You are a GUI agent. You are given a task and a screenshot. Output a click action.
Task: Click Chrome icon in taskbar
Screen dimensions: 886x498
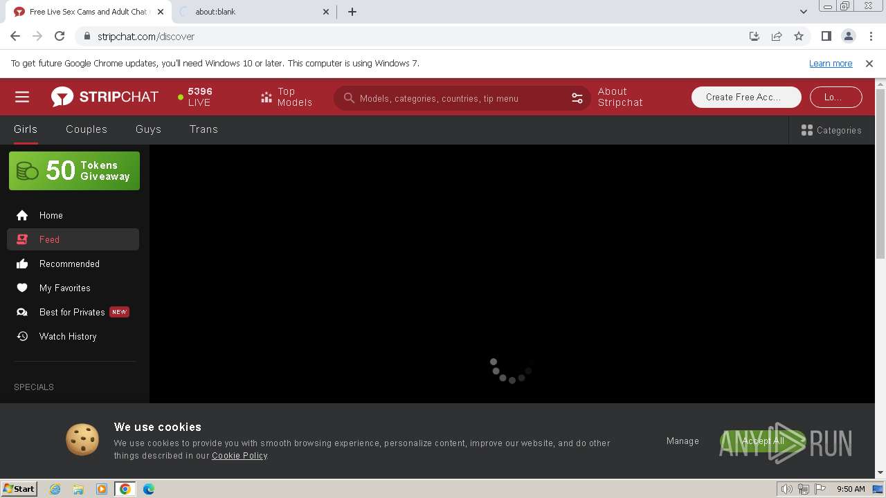point(125,489)
